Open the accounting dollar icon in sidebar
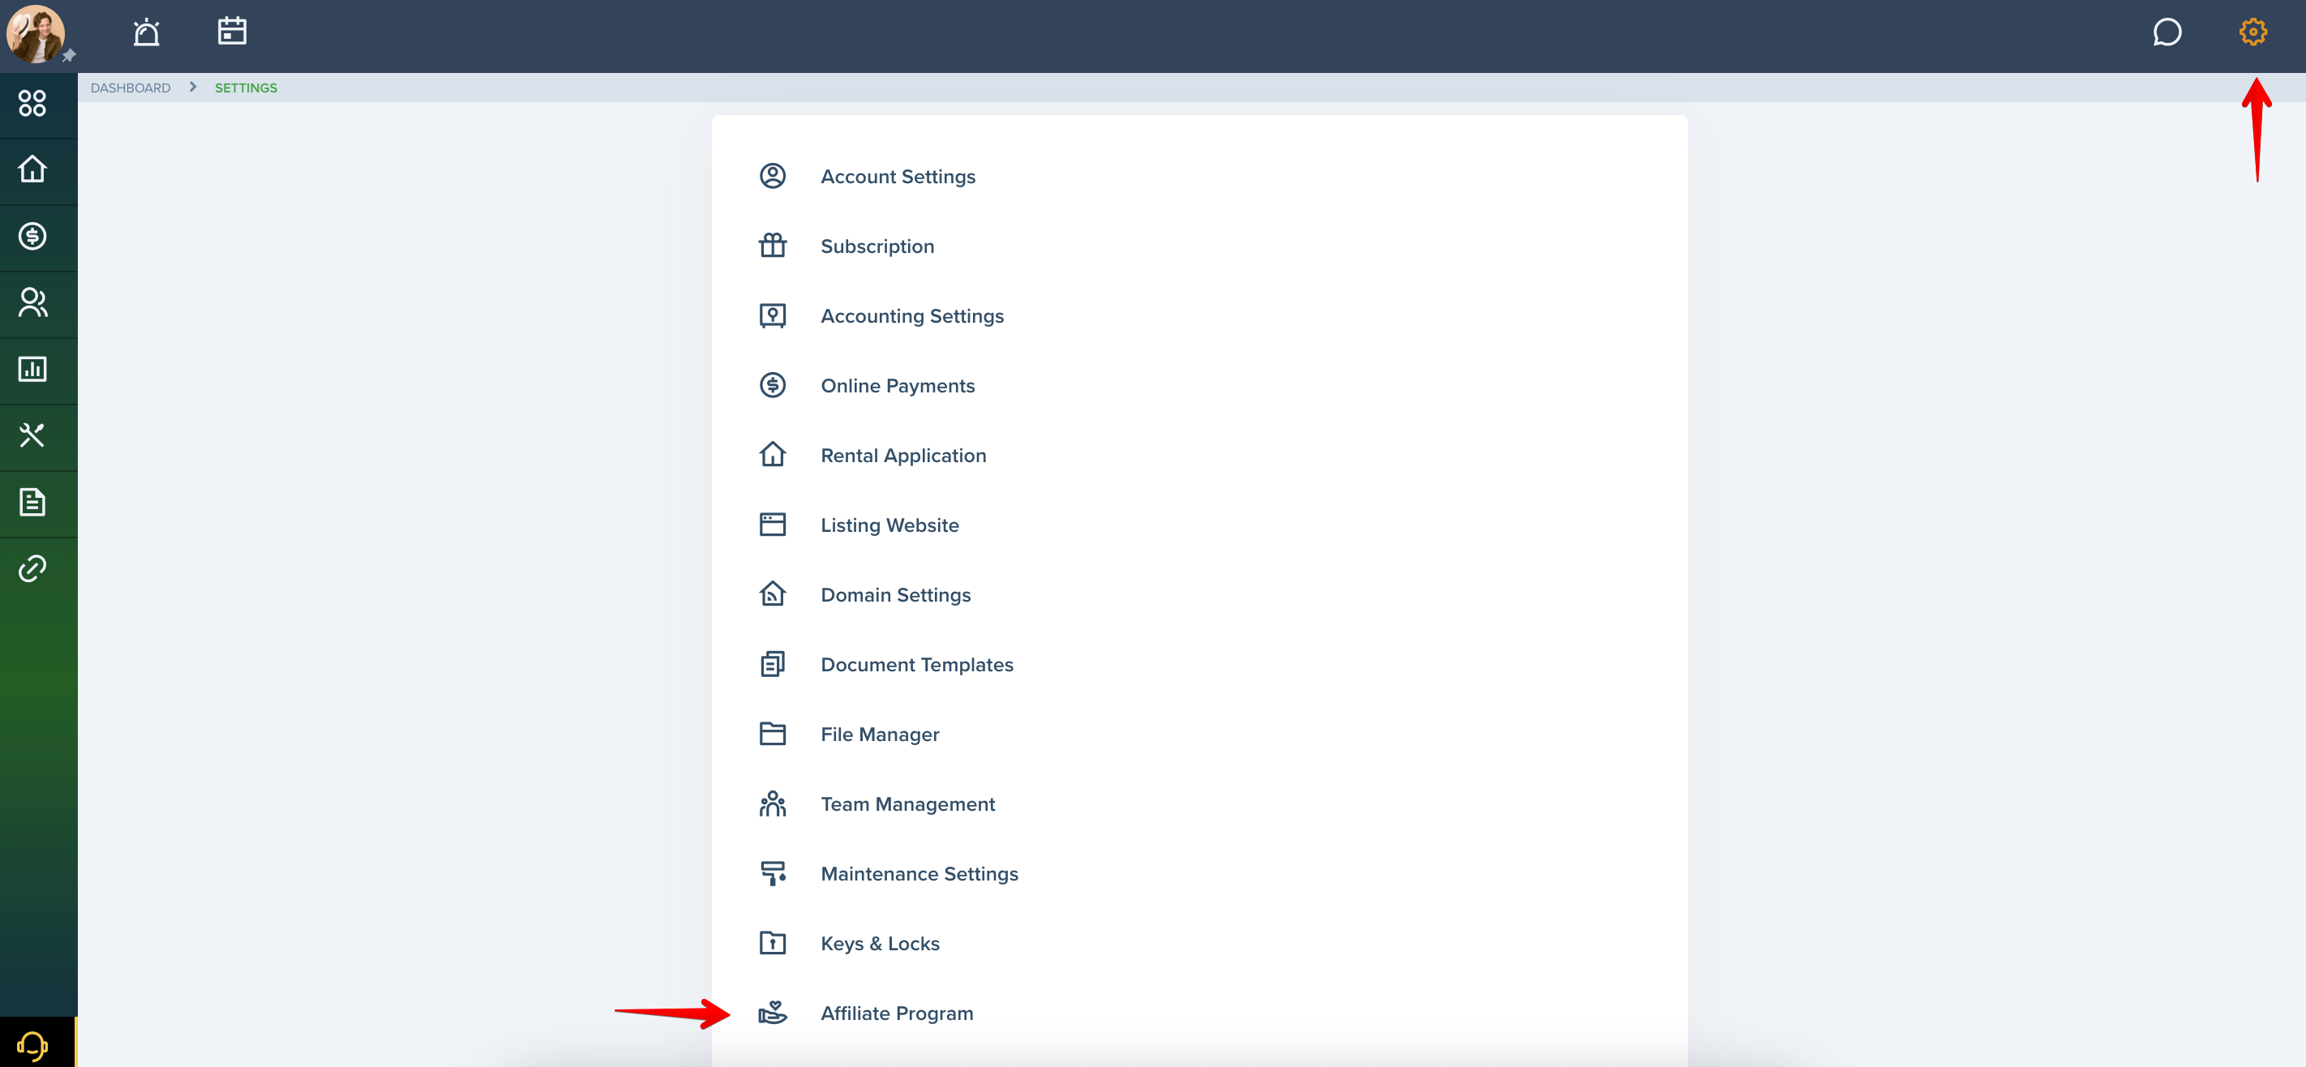This screenshot has height=1067, width=2306. pyautogui.click(x=32, y=236)
